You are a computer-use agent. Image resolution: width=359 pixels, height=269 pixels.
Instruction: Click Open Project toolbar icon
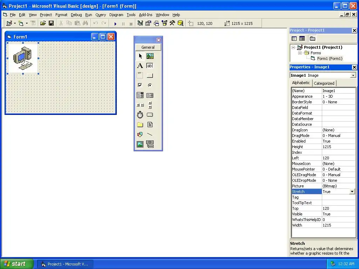point(43,23)
